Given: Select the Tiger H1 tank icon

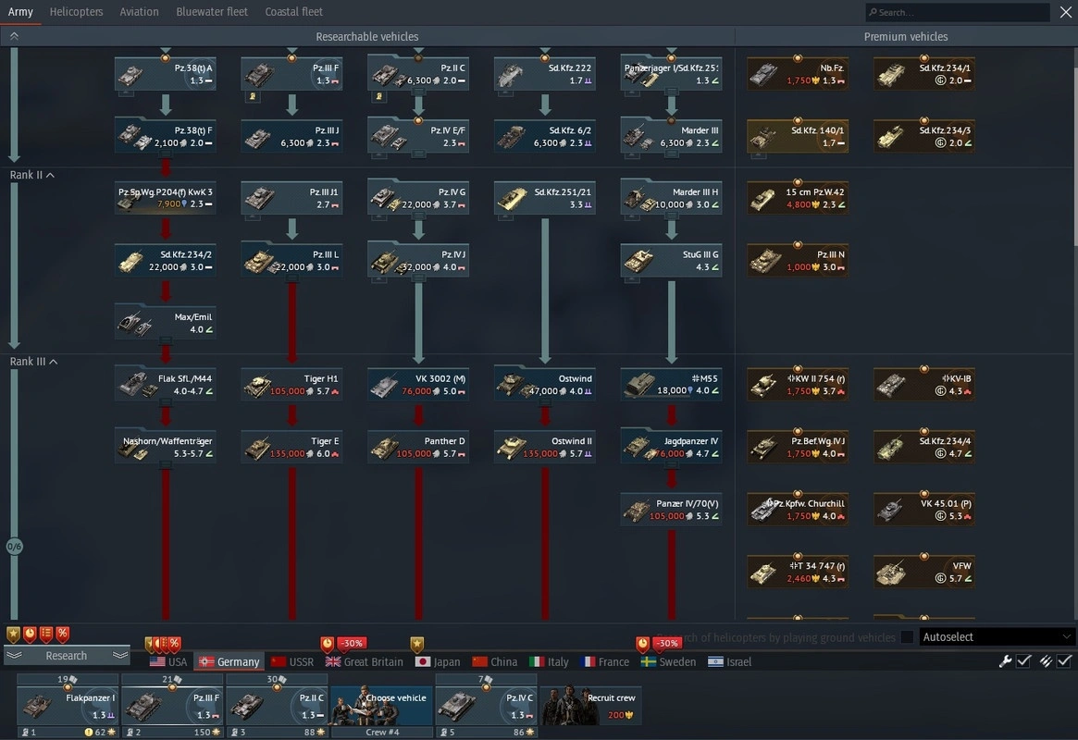Looking at the screenshot, I should 291,385.
